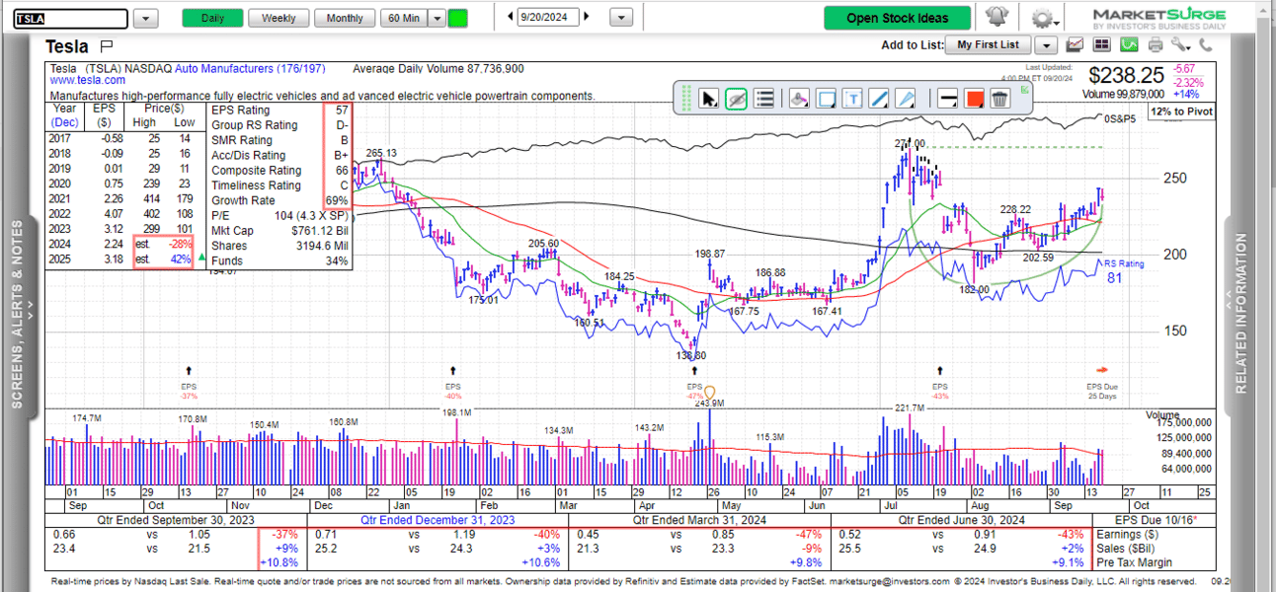
Task: Click the EPS Rating 57 value
Action: [342, 111]
